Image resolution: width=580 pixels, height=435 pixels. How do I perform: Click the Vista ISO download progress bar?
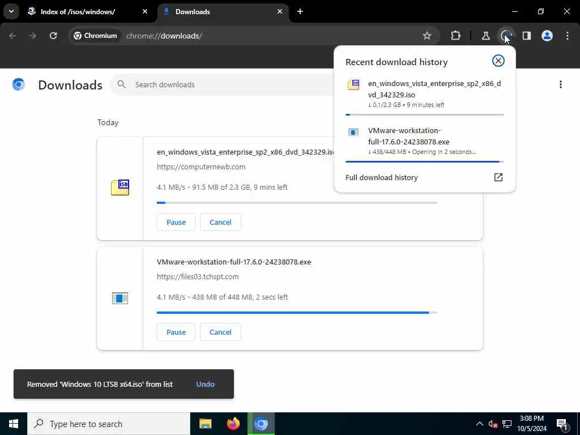(x=297, y=203)
